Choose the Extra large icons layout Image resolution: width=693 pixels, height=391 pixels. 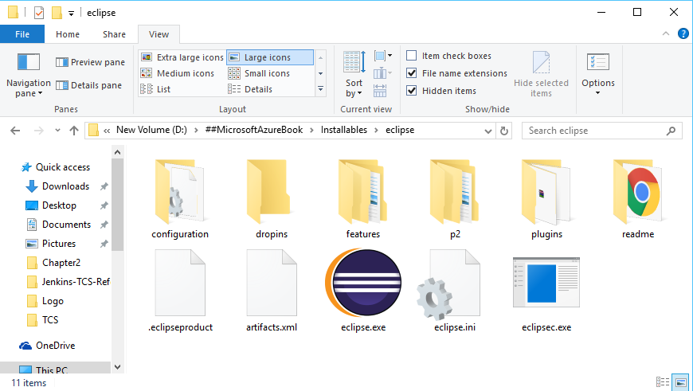(x=182, y=57)
